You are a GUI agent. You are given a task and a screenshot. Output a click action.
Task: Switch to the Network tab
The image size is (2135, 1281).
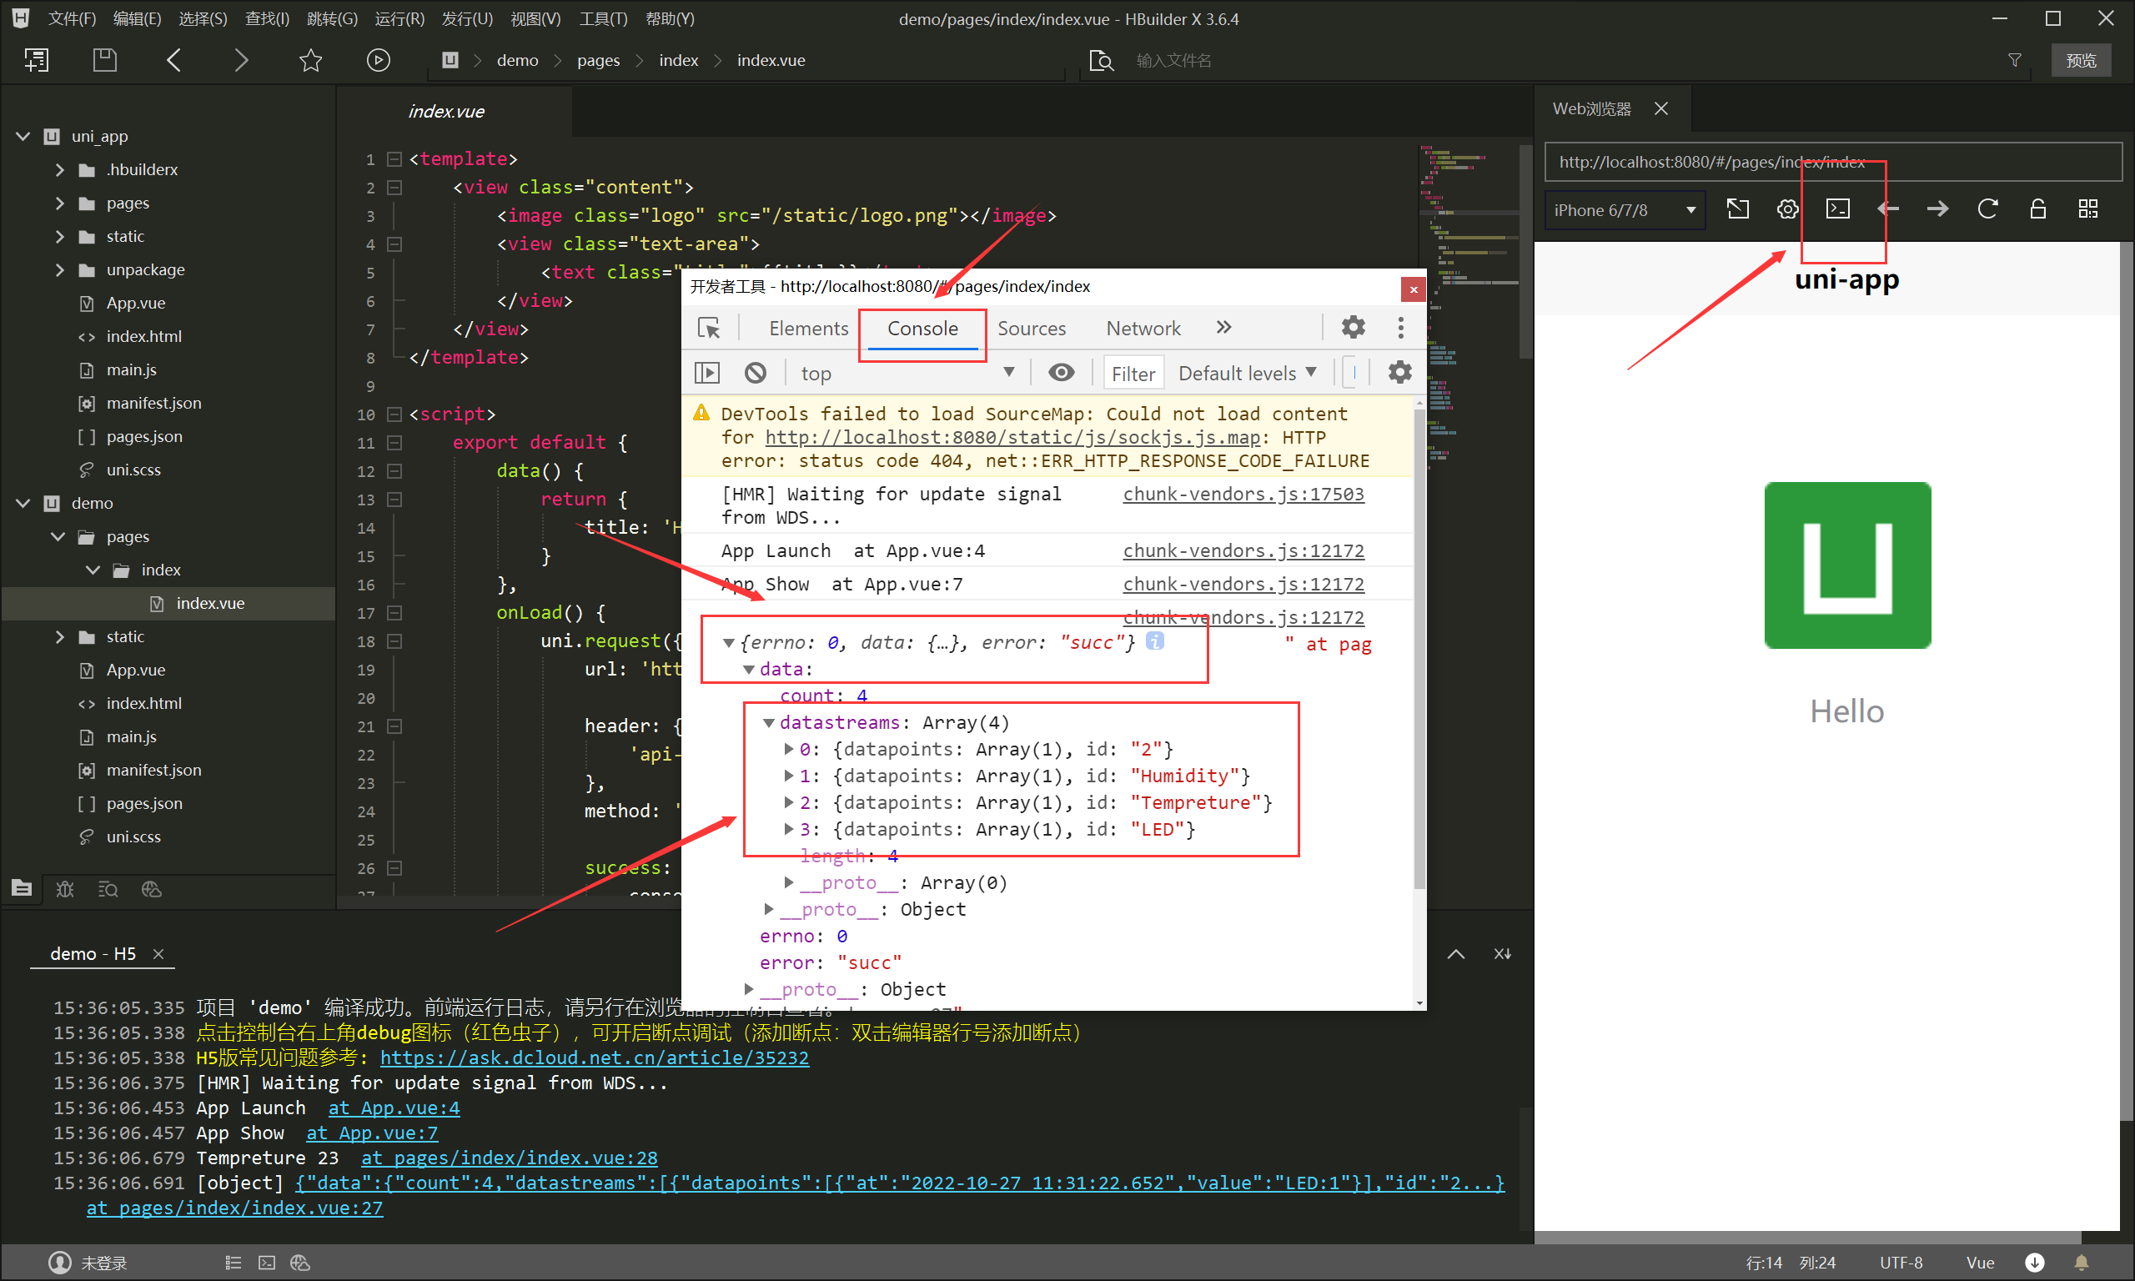click(1143, 328)
